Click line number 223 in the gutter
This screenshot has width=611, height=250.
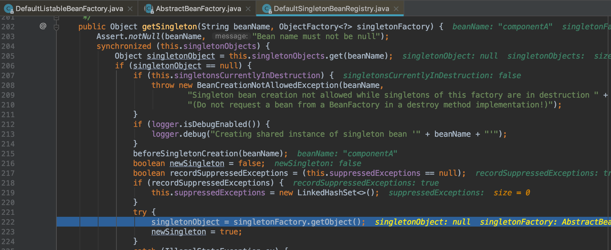pyautogui.click(x=8, y=232)
